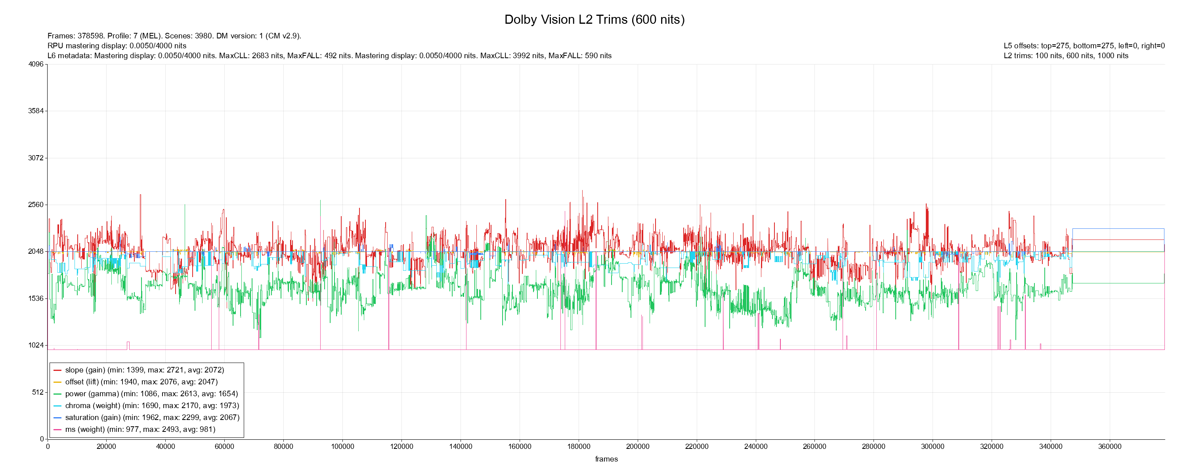
Task: Click the cyan chroma (weight) legend swatch
Action: click(57, 406)
